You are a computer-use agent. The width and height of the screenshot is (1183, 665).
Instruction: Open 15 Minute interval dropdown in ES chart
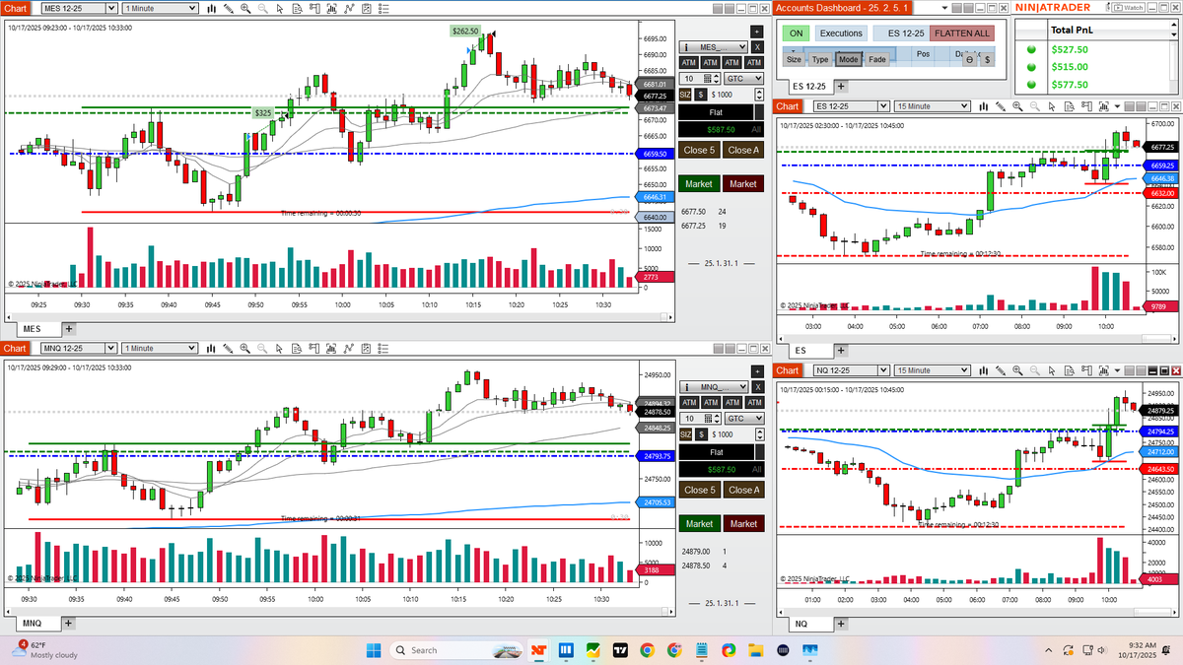[x=962, y=106]
